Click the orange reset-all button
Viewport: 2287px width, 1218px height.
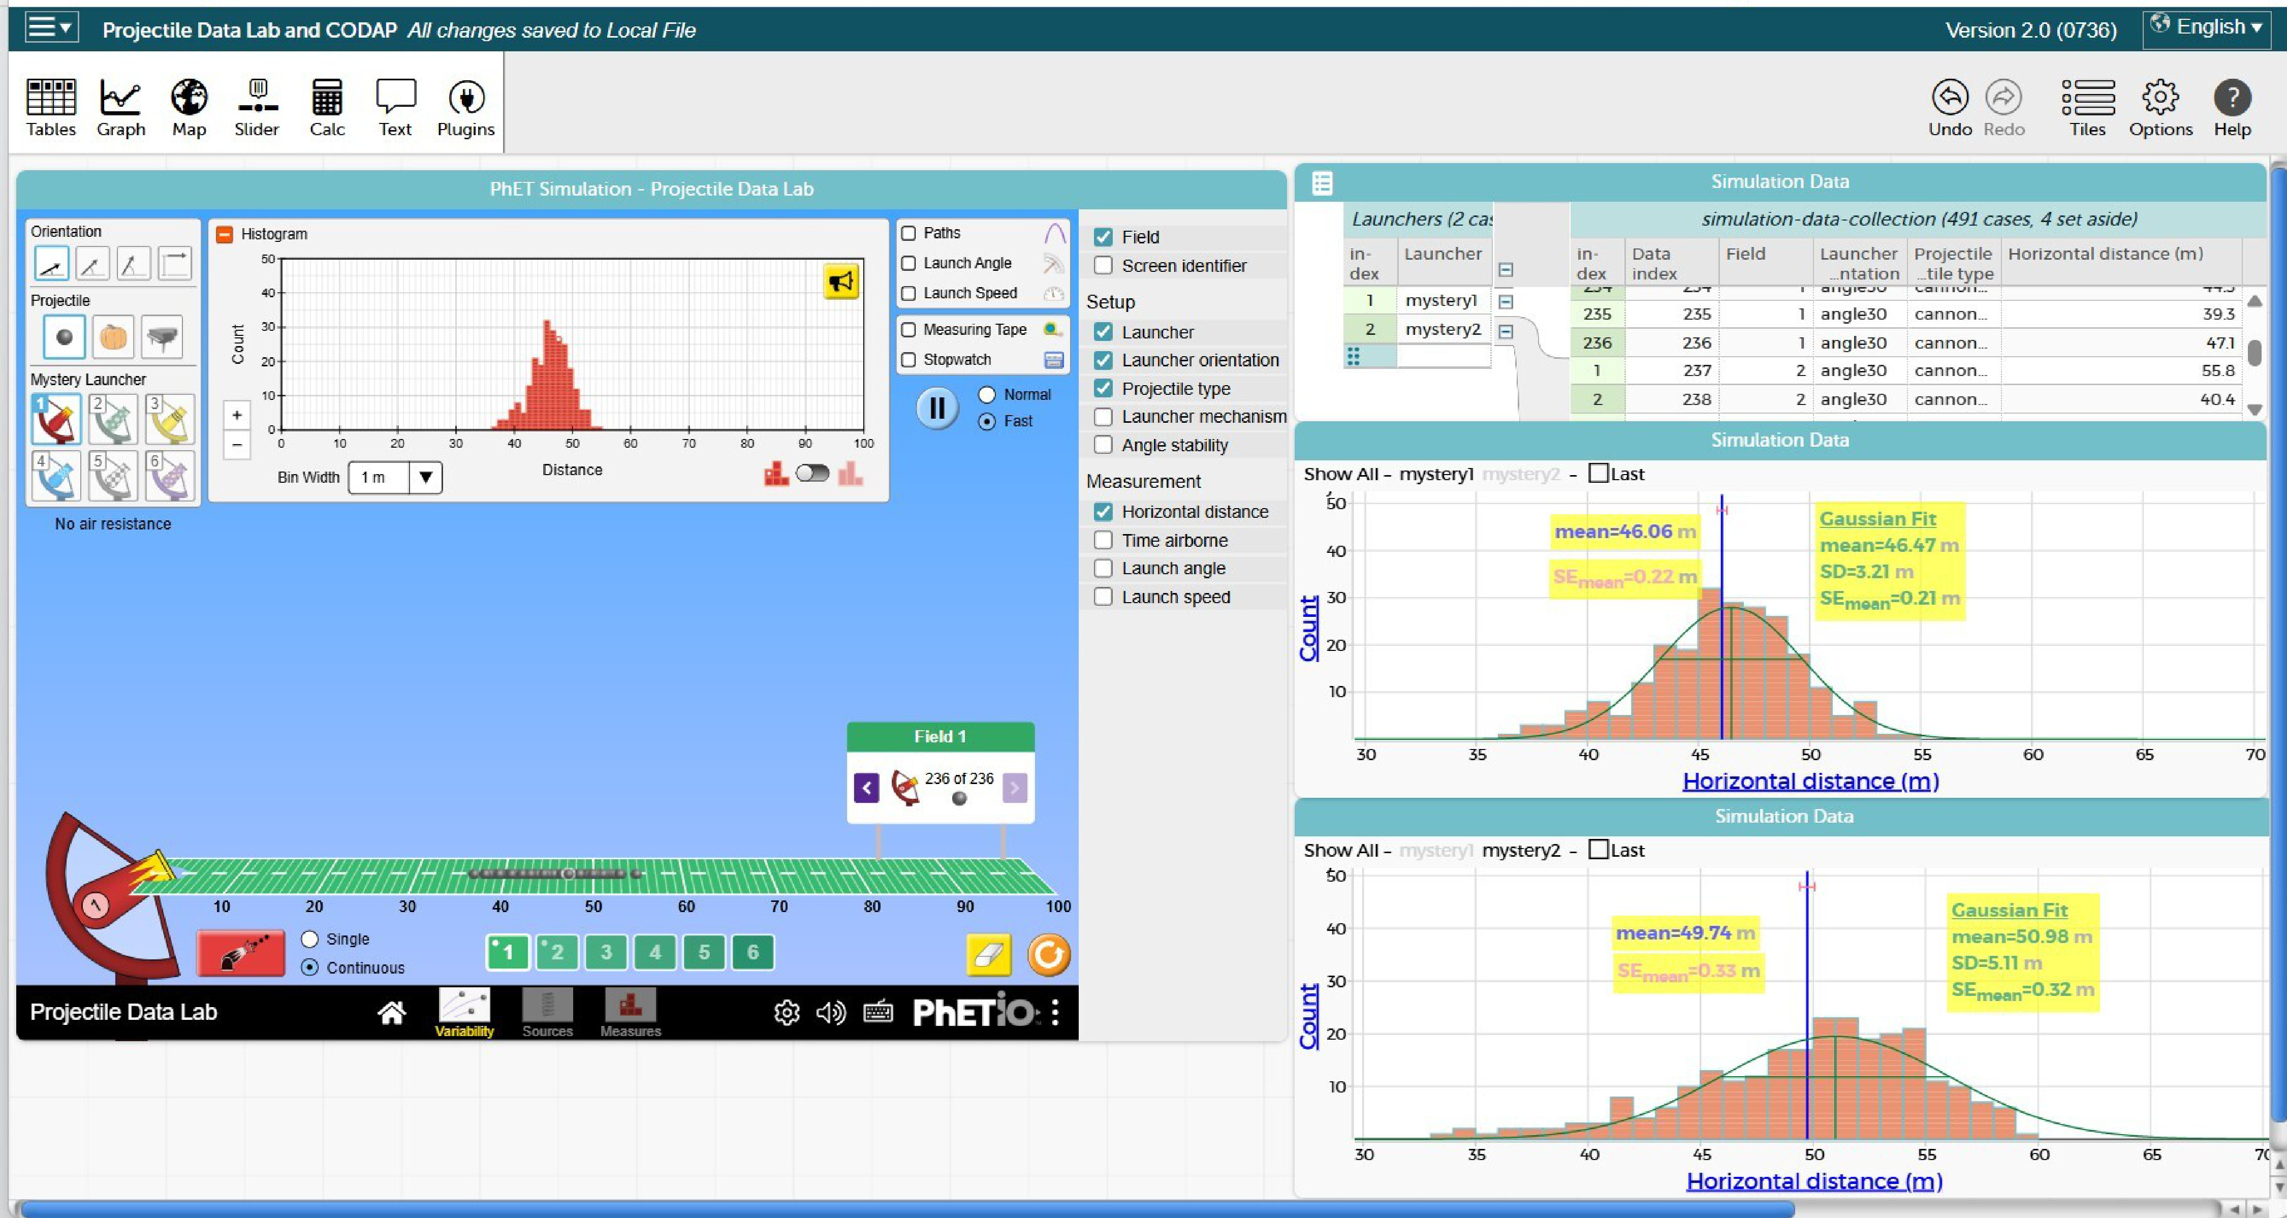click(1049, 955)
